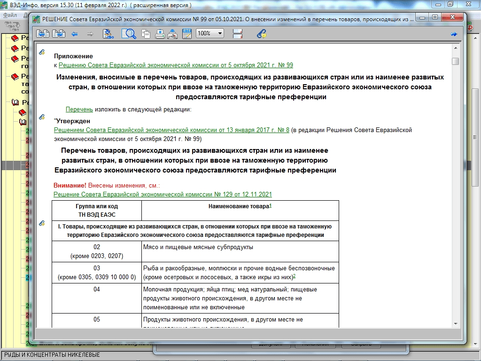Click the "Группа или код ТН ВЭД ЕАЭС" header cell
The width and height of the screenshot is (481, 361).
[97, 211]
